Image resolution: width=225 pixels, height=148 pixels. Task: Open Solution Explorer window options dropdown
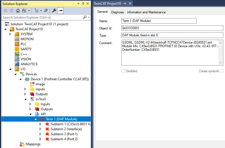click(78, 4)
